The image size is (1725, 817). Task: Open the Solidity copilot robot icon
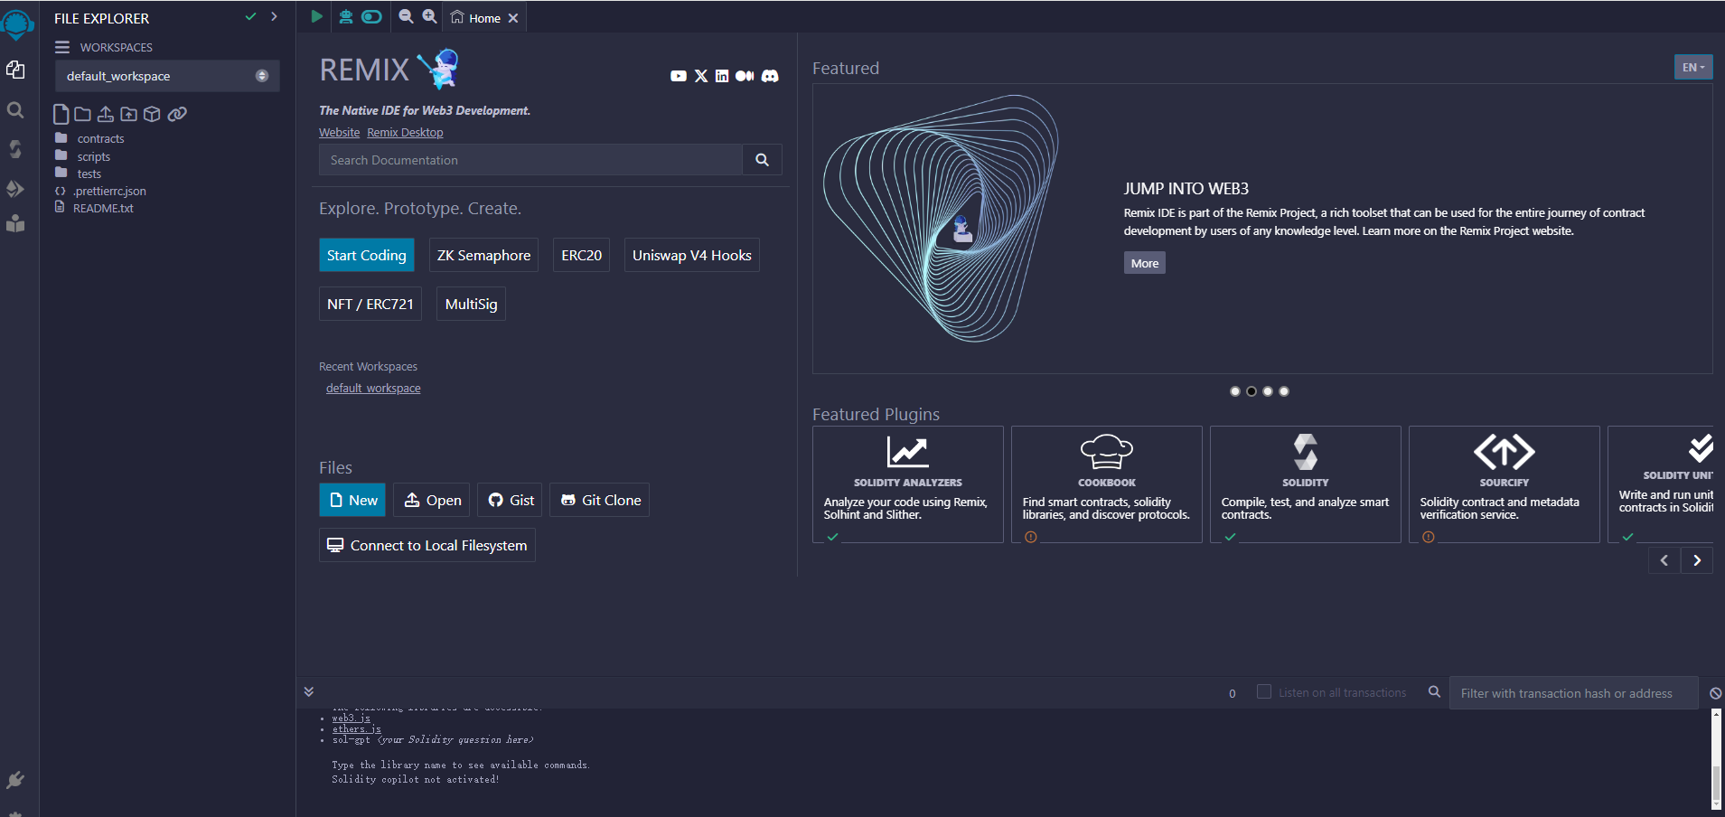[346, 16]
